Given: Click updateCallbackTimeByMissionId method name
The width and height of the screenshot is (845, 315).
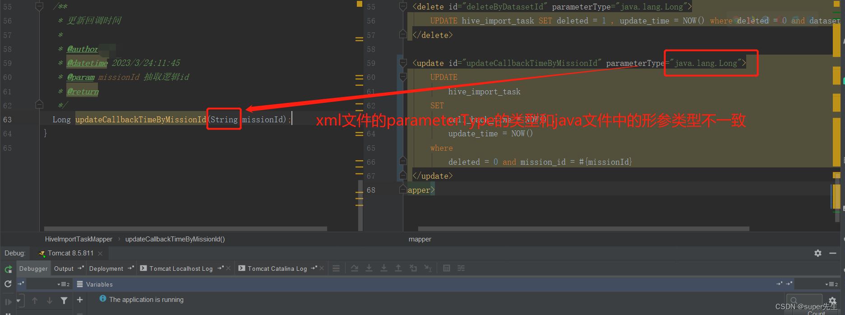Looking at the screenshot, I should pyautogui.click(x=141, y=120).
